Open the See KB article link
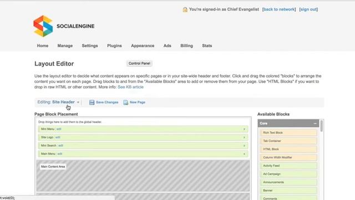The height and width of the screenshot is (200, 355). coord(130,87)
